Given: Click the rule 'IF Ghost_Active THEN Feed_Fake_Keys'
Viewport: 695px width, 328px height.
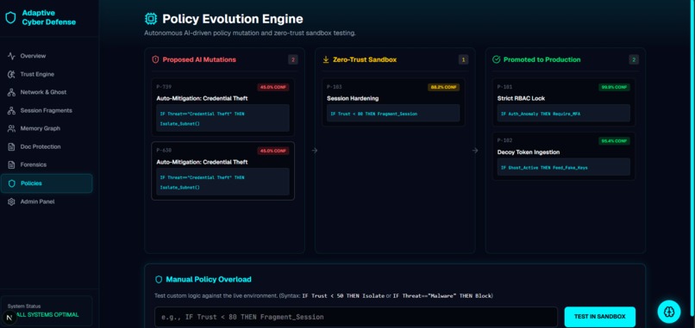Looking at the screenshot, I should (x=544, y=168).
